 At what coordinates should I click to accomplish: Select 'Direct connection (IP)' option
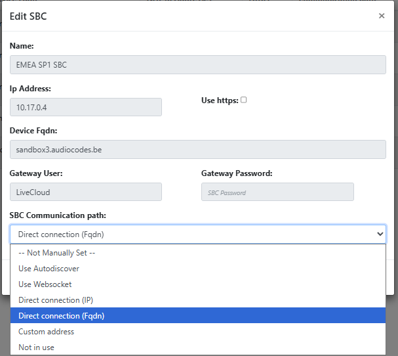(x=56, y=300)
